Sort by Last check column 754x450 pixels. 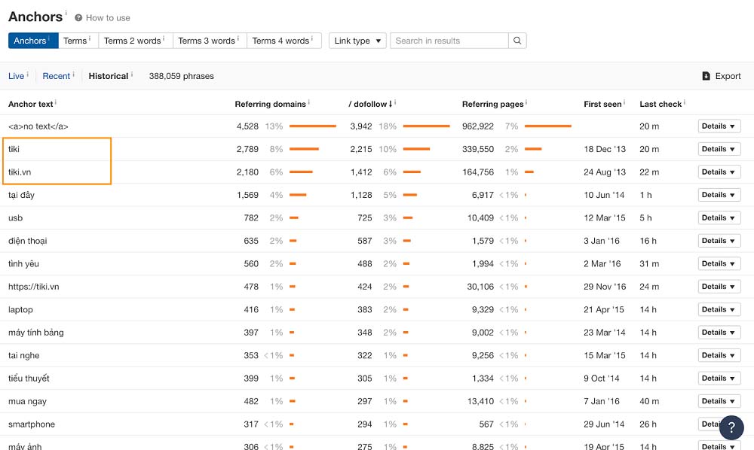point(661,104)
